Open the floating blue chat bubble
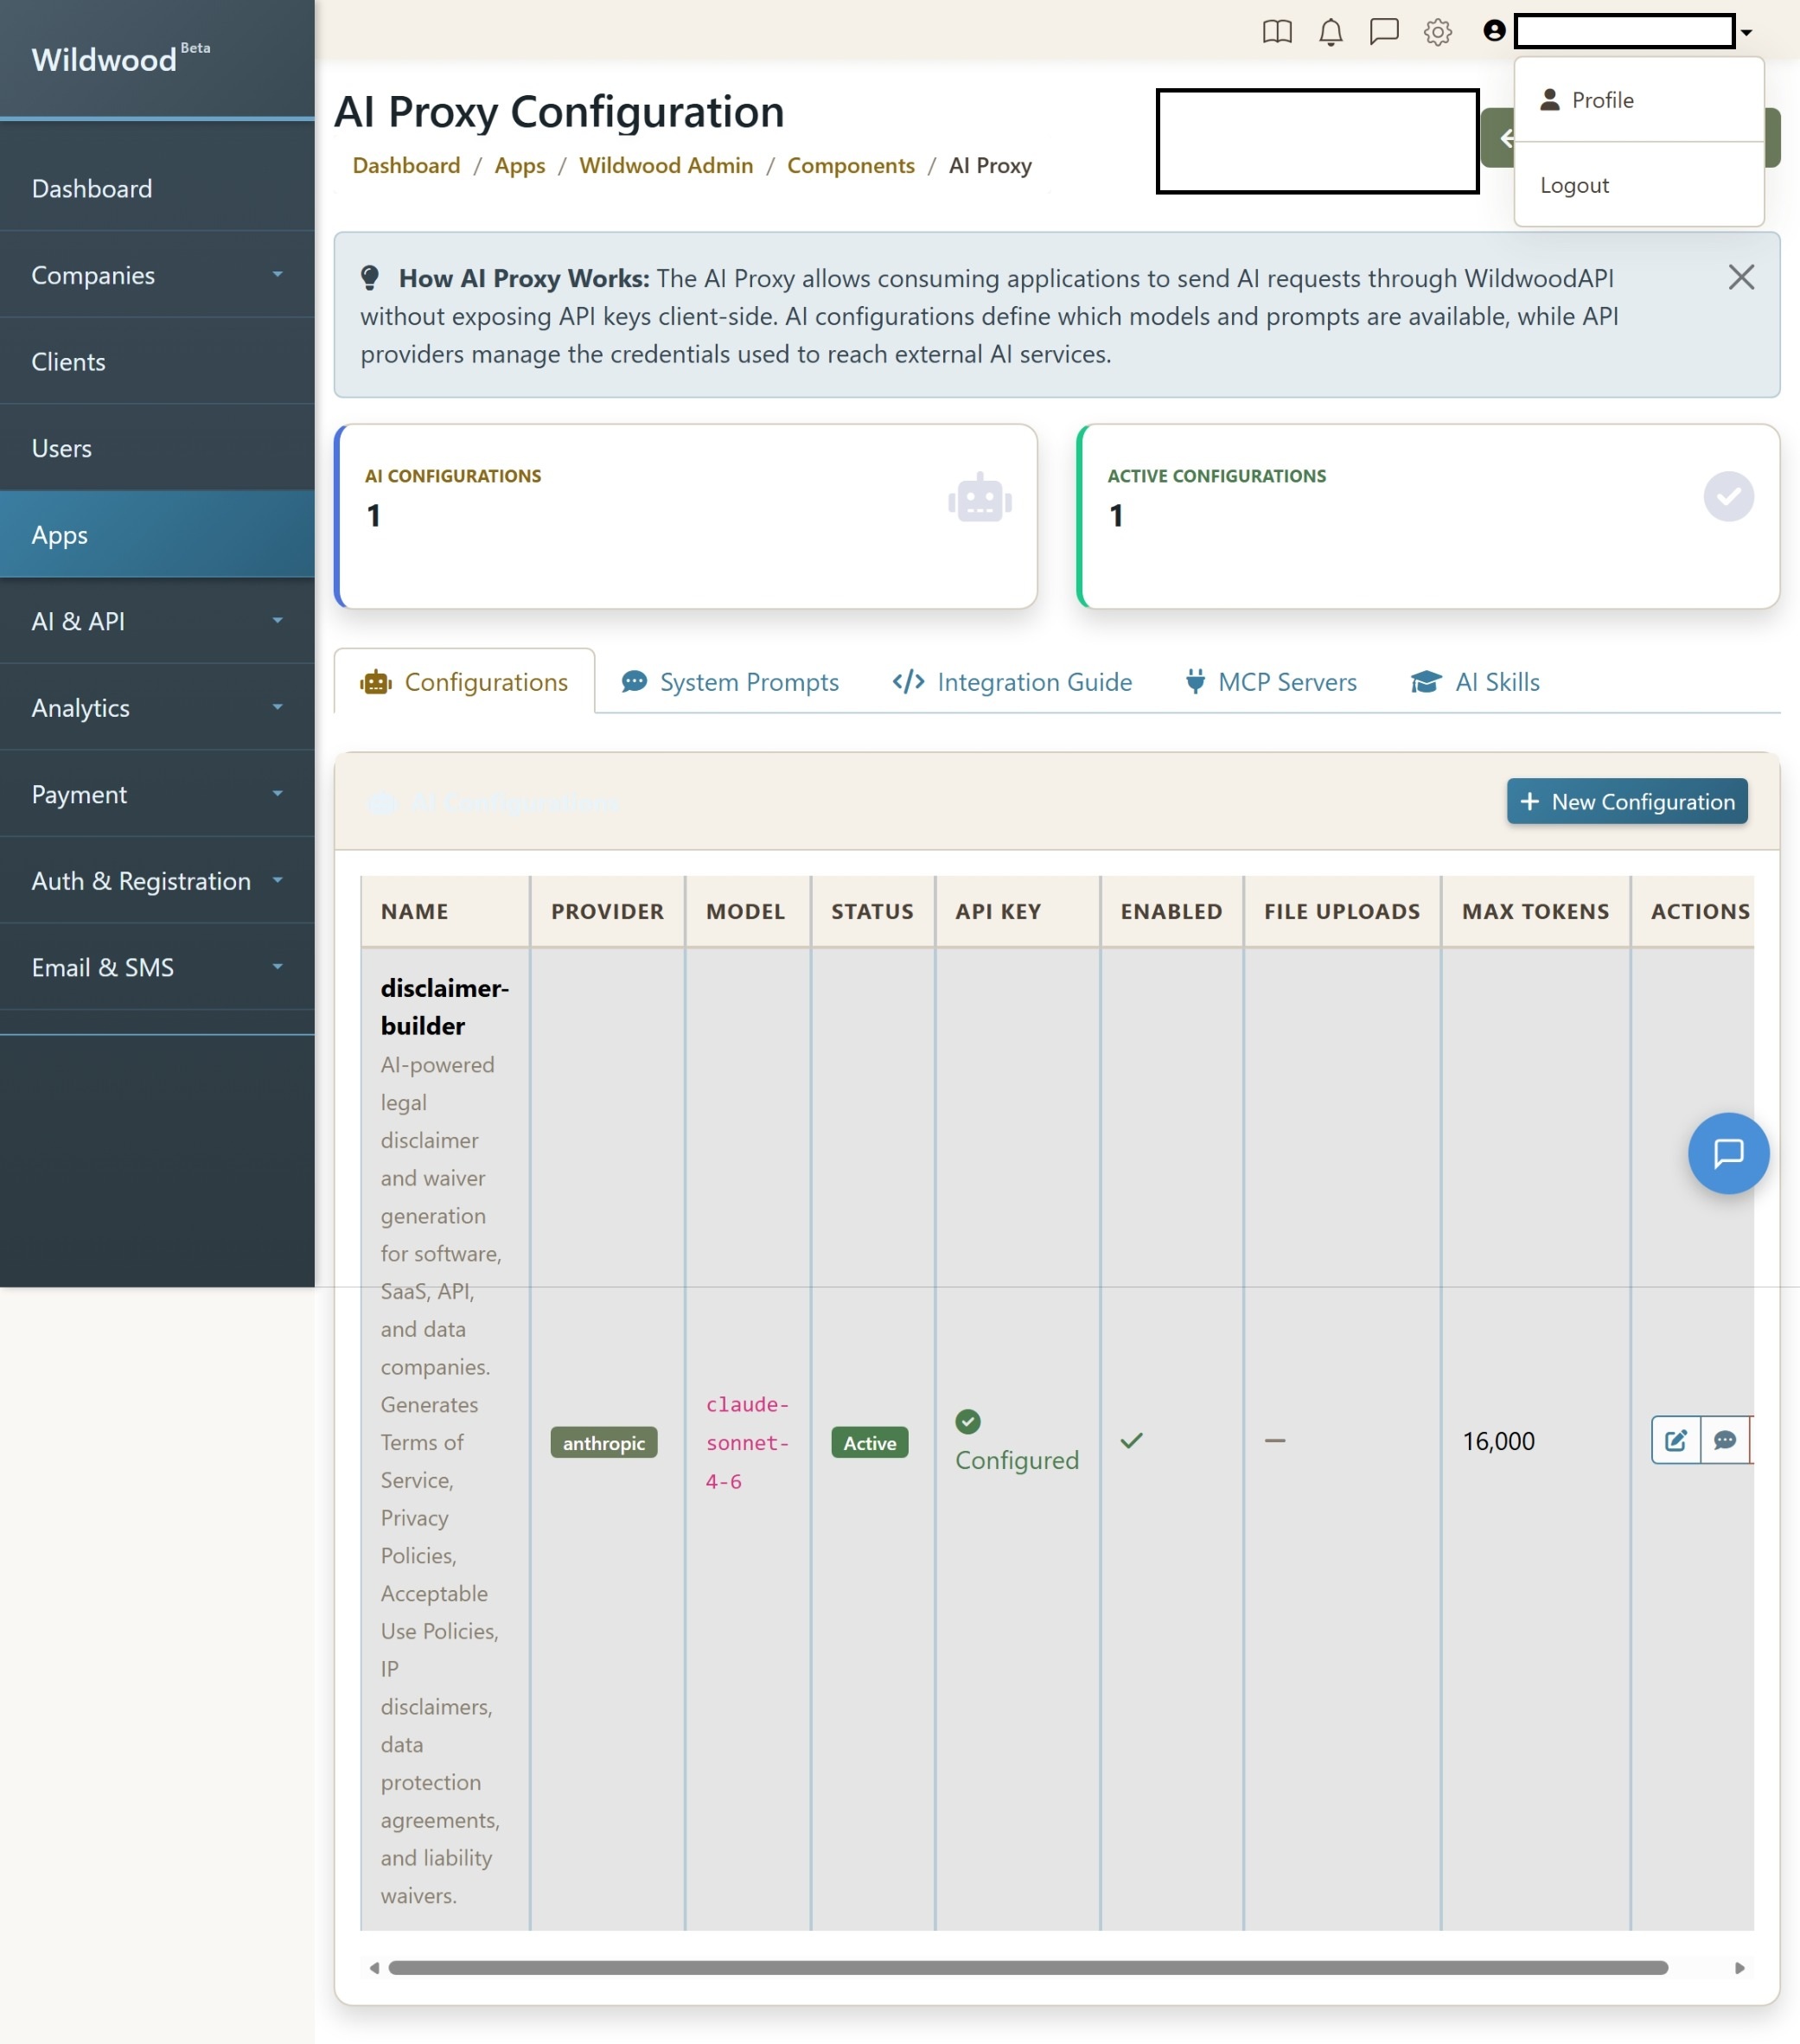This screenshot has height=2044, width=1800. [1727, 1153]
